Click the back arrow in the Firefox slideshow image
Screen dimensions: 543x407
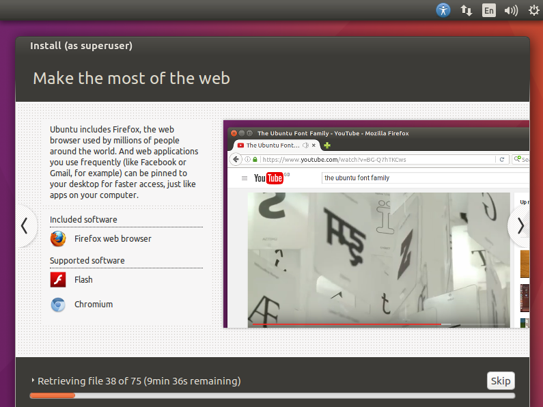236,159
